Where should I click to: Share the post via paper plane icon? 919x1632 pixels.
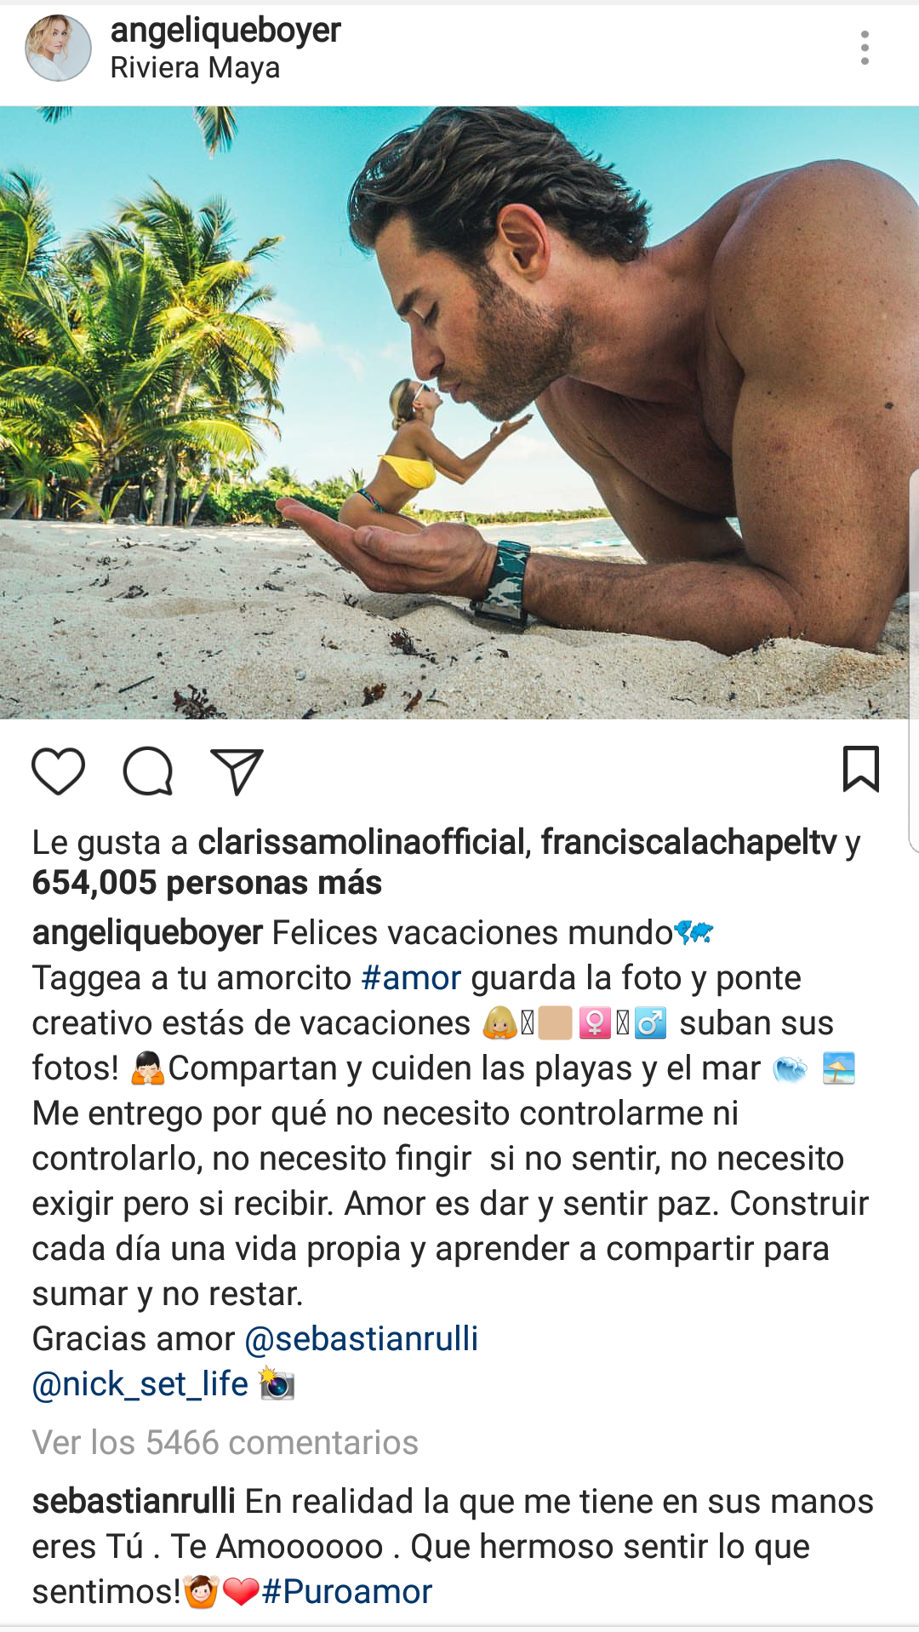[x=237, y=771]
